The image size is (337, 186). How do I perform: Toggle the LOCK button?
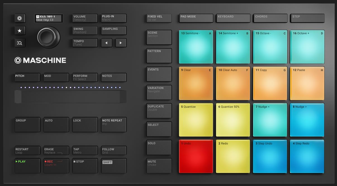85,125
